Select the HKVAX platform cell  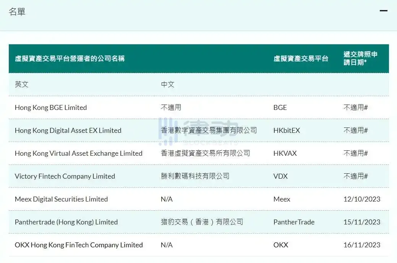click(x=285, y=153)
